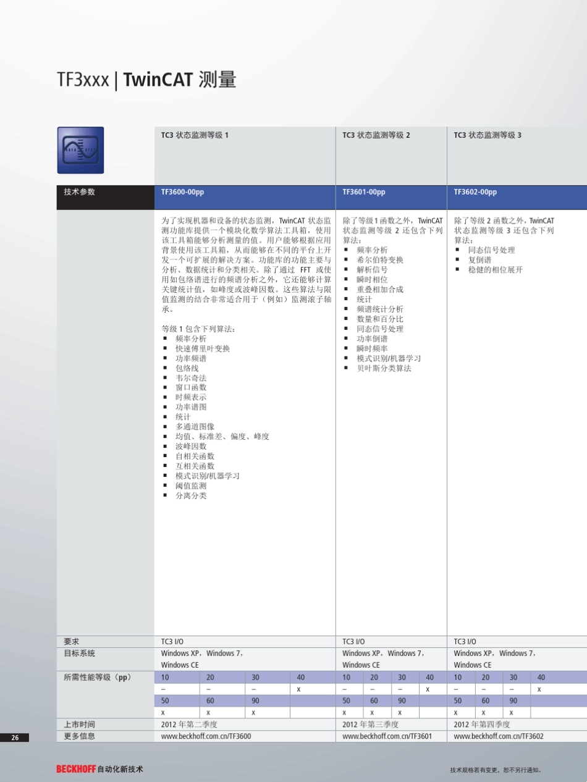This screenshot has width=587, height=782.
Task: Click the release date '2012 年第四季度'
Action: pyautogui.click(x=482, y=724)
